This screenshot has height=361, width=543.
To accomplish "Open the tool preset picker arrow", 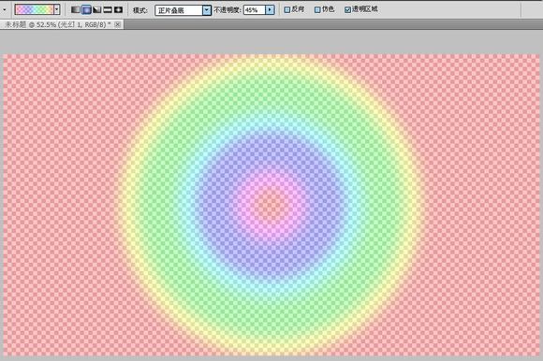I will (5, 9).
